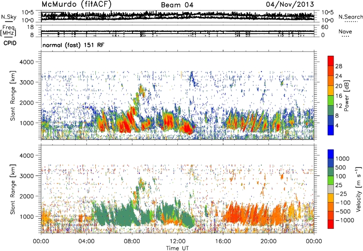Click the '20:00' time axis label
Screen dimensions: 363x251
click(x=268, y=241)
